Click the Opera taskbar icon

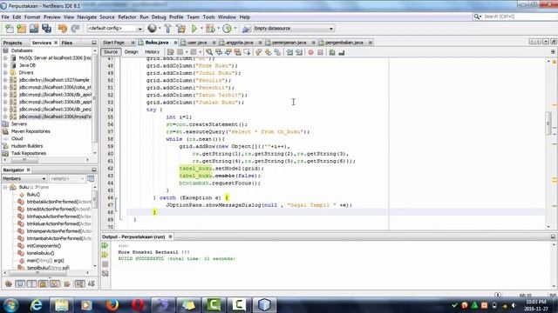pyautogui.click(x=138, y=305)
